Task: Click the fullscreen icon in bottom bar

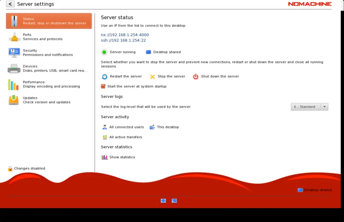Action: (x=163, y=201)
